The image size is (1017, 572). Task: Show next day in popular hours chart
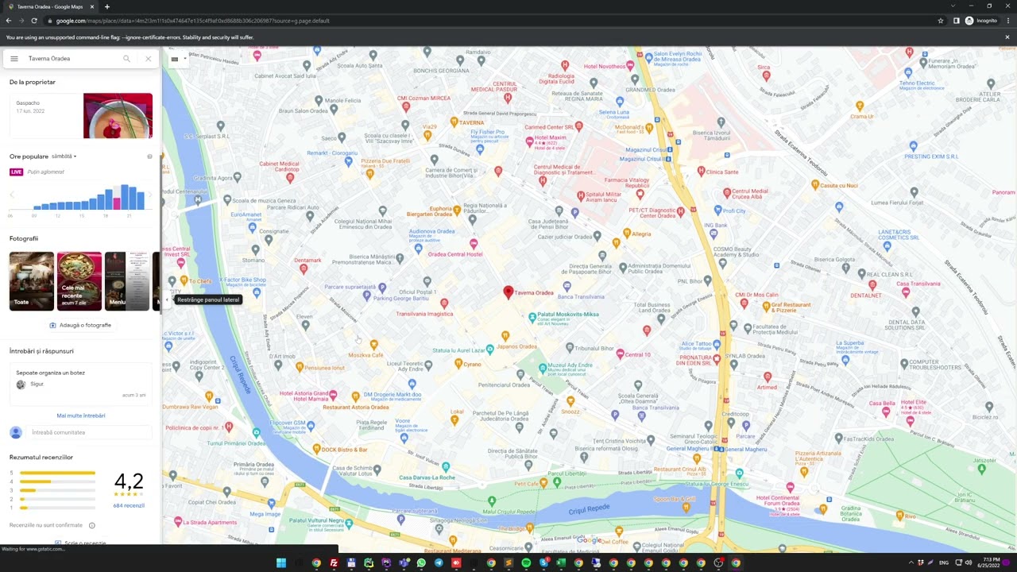pyautogui.click(x=149, y=195)
